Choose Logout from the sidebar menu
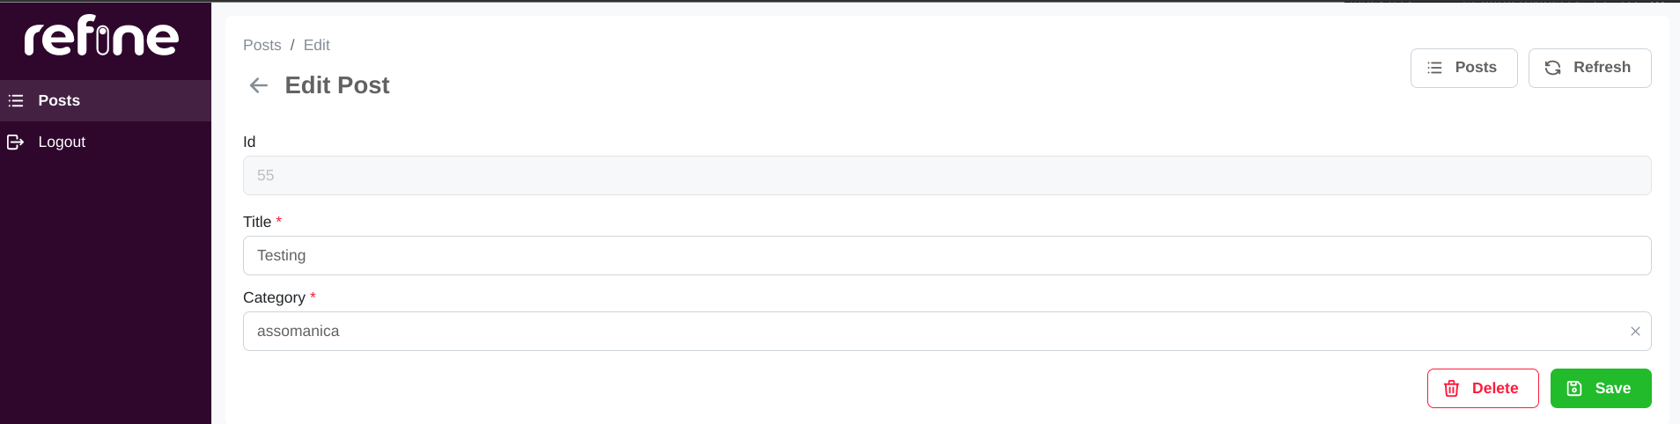The width and height of the screenshot is (1680, 424). (x=106, y=142)
